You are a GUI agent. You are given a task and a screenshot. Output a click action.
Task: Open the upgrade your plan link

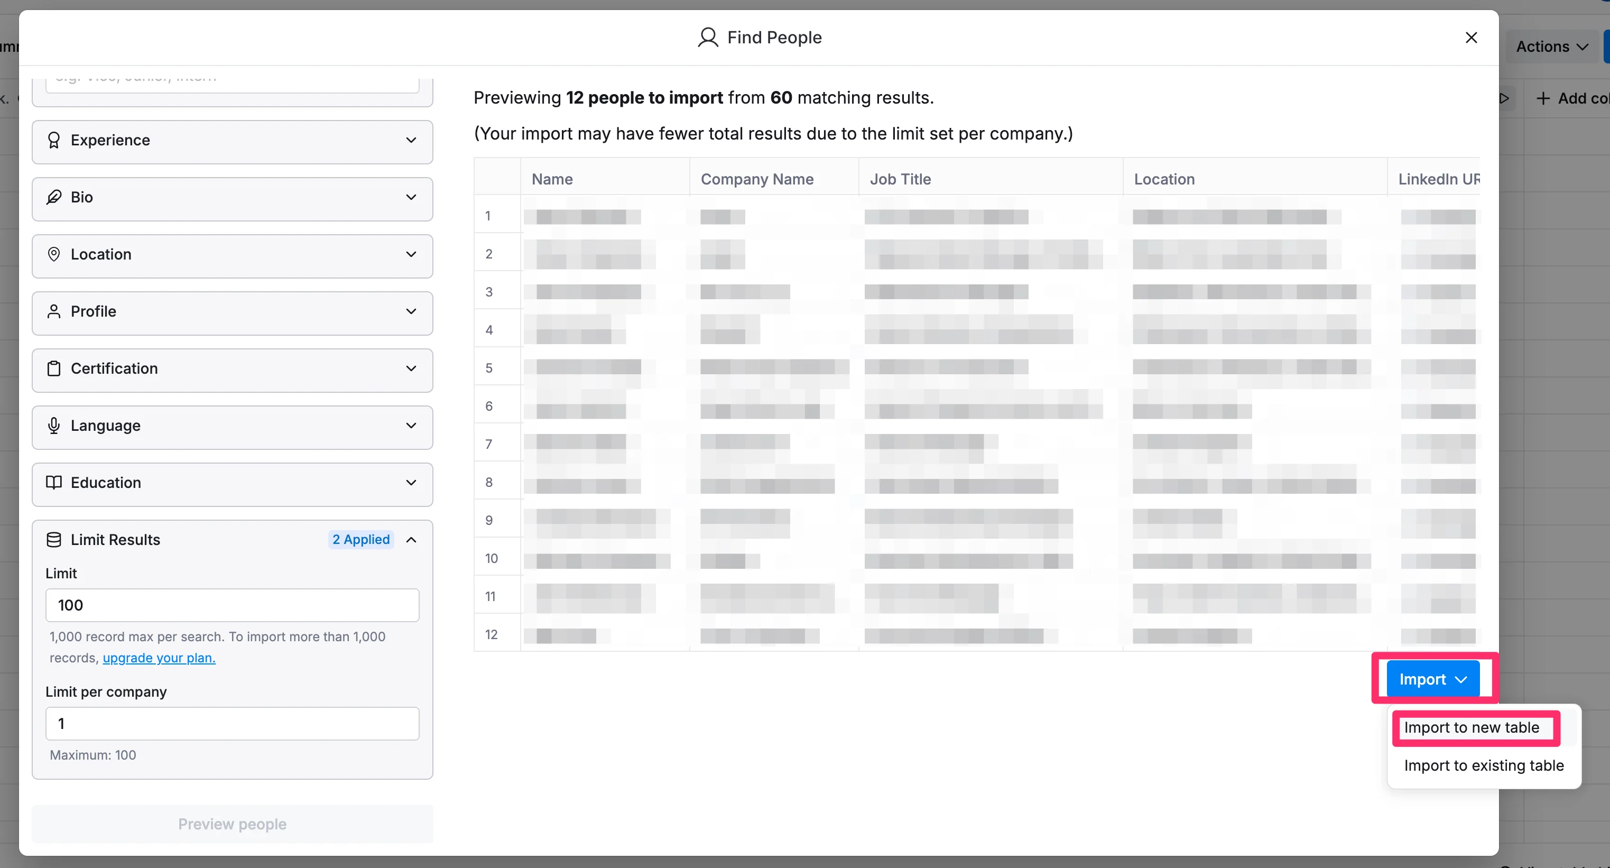click(x=159, y=658)
